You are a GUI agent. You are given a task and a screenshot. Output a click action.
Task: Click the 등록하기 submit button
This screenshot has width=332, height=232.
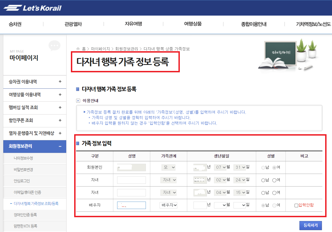point(311,225)
